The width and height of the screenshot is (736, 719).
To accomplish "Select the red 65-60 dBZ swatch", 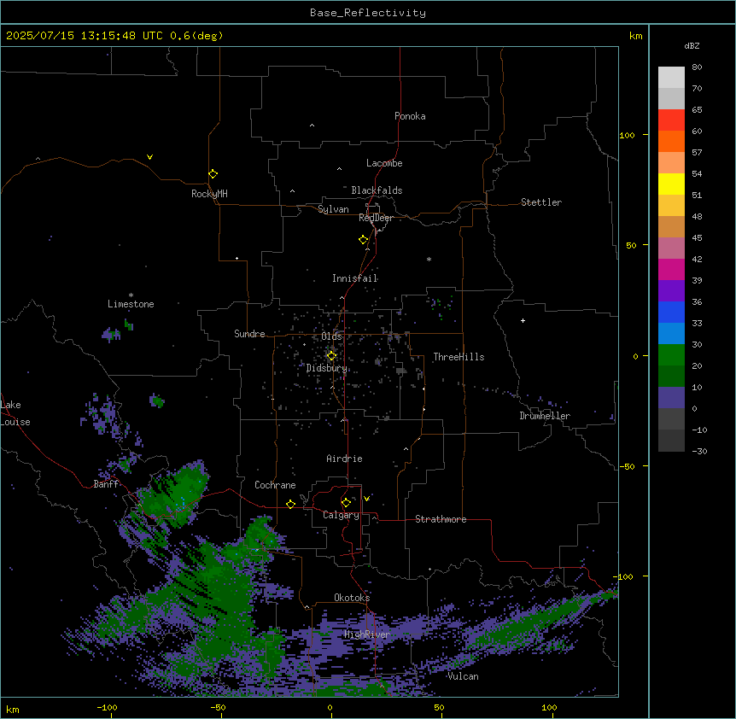I will pos(671,120).
